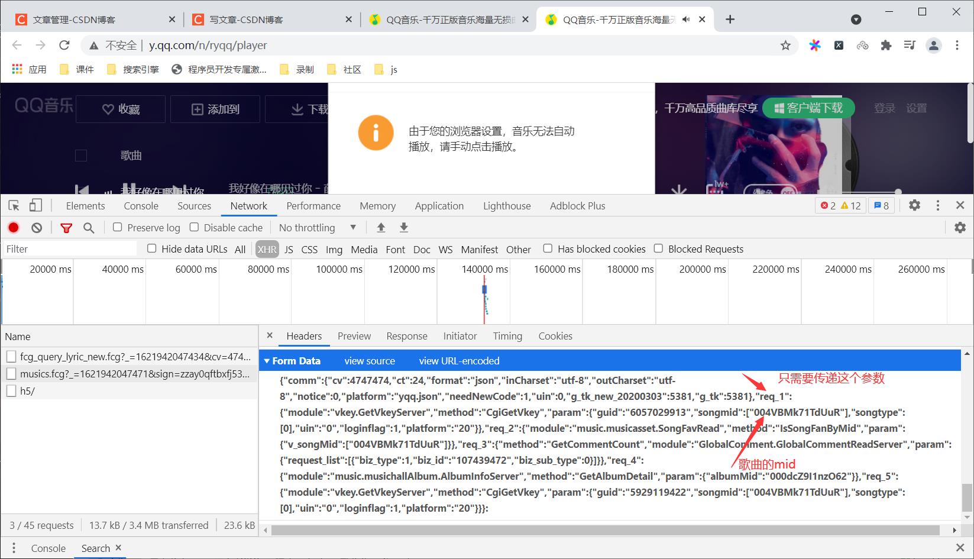The image size is (974, 559).
Task: Enable Preserve log checkbox
Action: pos(117,227)
